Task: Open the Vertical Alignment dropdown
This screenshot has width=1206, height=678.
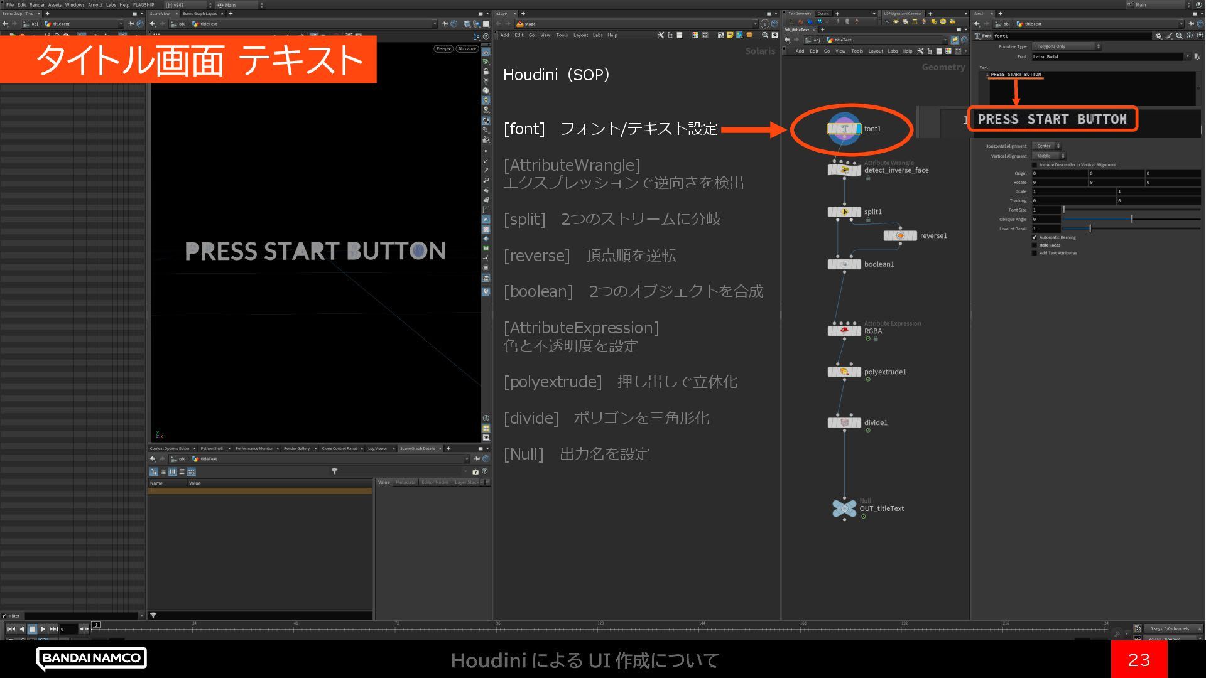Action: click(1048, 156)
